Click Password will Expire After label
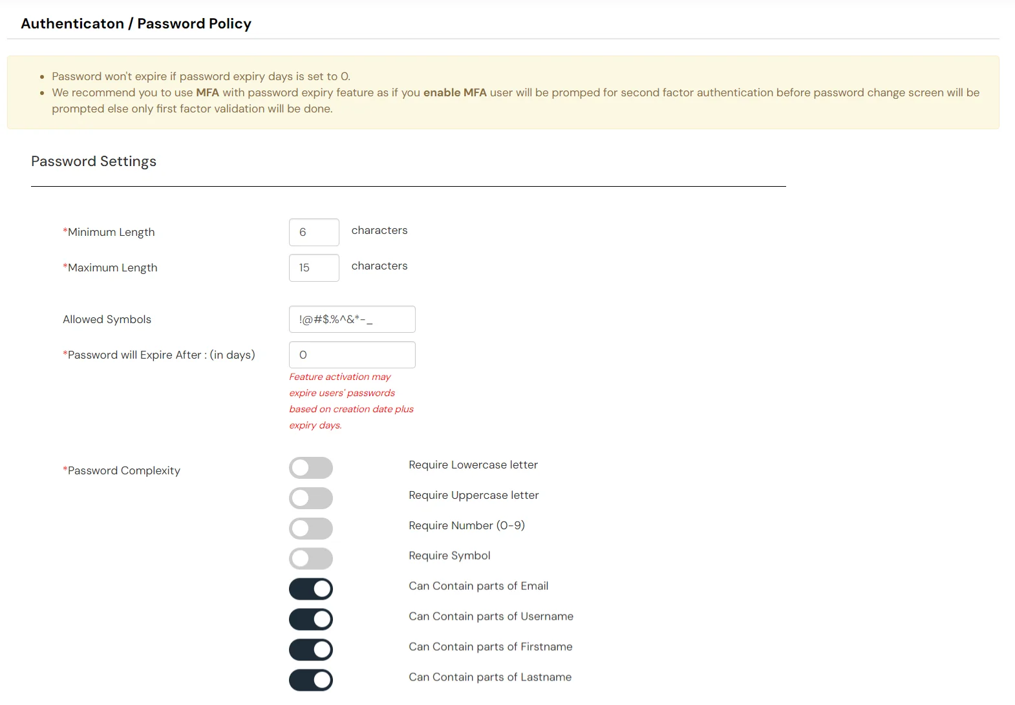The height and width of the screenshot is (705, 1015). click(x=159, y=355)
